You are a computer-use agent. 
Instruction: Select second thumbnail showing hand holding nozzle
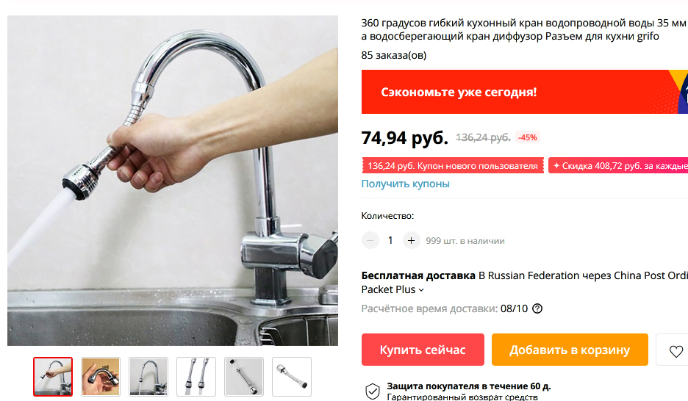(101, 377)
